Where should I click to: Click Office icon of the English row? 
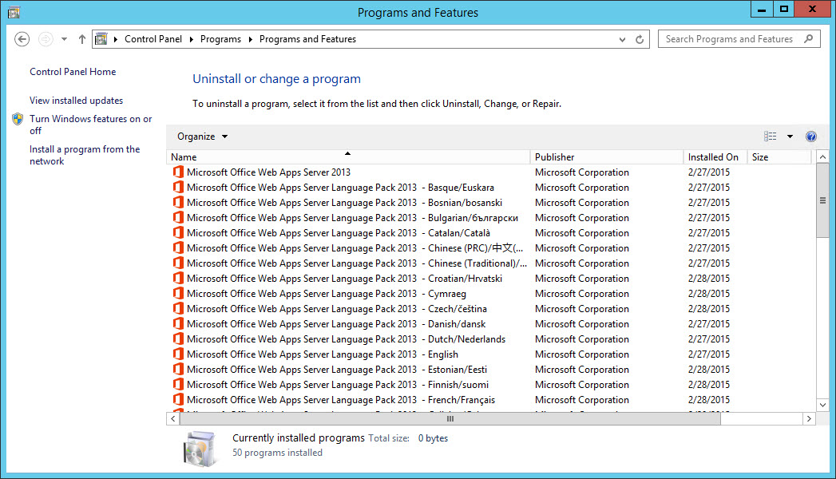tap(178, 354)
